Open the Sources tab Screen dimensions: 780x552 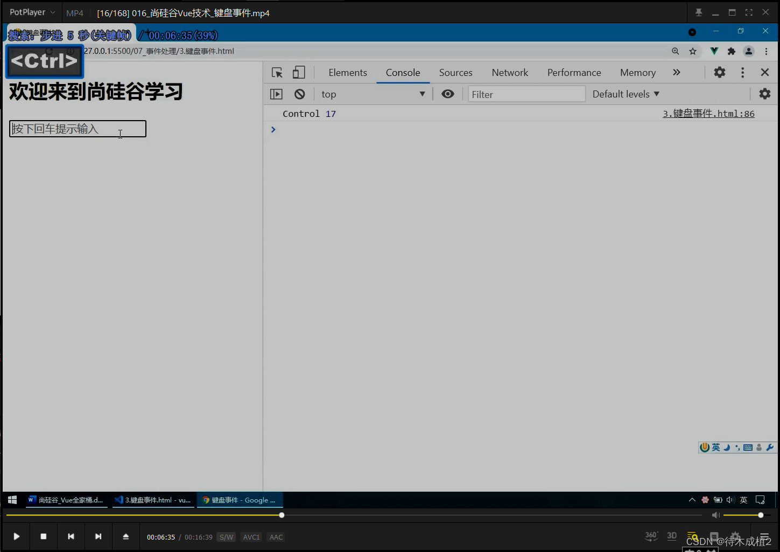[x=455, y=73]
